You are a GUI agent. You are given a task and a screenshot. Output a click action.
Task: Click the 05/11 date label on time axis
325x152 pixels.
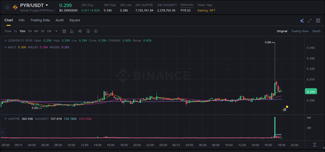19,145
